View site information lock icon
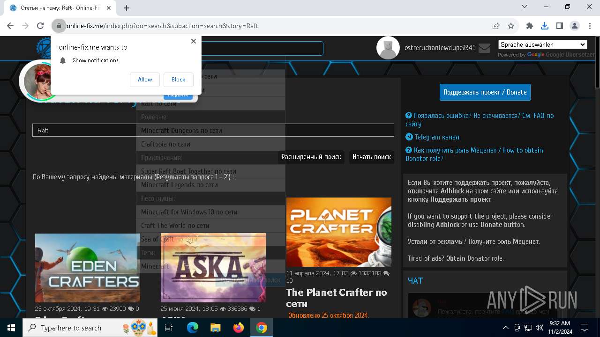Viewport: 600px width, 337px height. (59, 26)
